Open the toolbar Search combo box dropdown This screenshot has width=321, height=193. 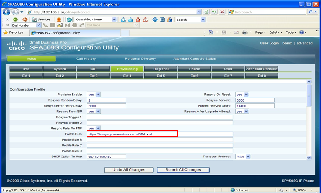[203, 20]
